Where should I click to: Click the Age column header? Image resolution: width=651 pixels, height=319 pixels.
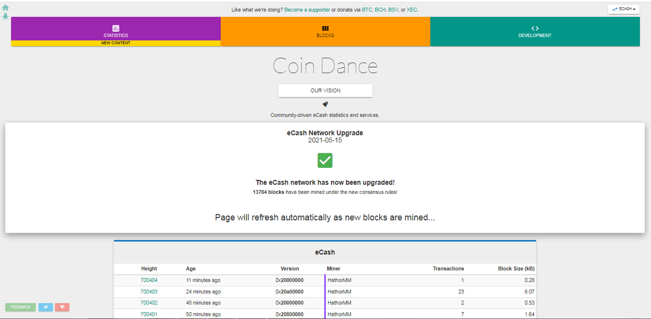pyautogui.click(x=190, y=269)
